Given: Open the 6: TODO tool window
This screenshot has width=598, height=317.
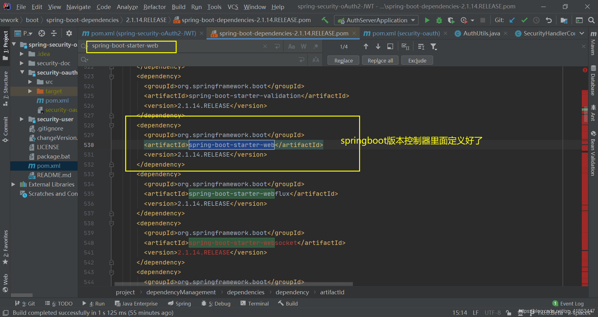Looking at the screenshot, I should click(x=59, y=304).
